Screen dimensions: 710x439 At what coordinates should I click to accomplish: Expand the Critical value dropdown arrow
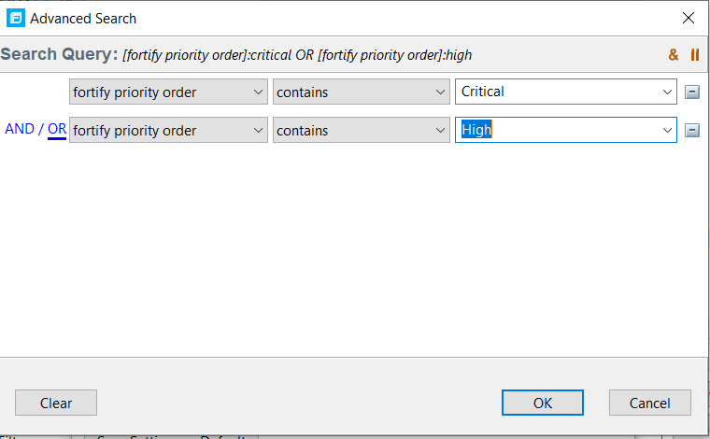(667, 92)
